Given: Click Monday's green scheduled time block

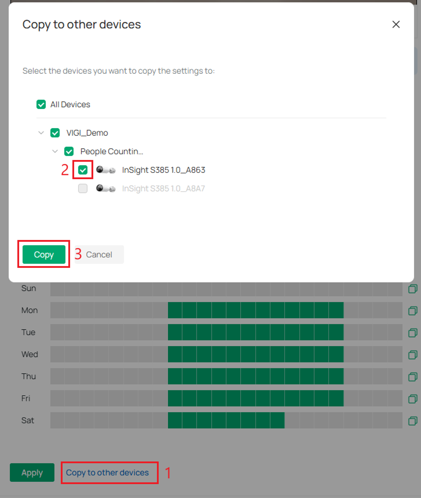Looking at the screenshot, I should 256,310.
